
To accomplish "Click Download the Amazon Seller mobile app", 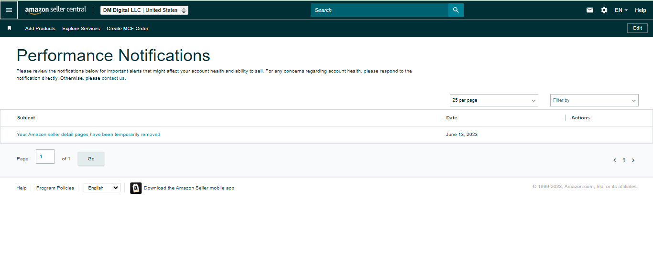I will (x=189, y=188).
